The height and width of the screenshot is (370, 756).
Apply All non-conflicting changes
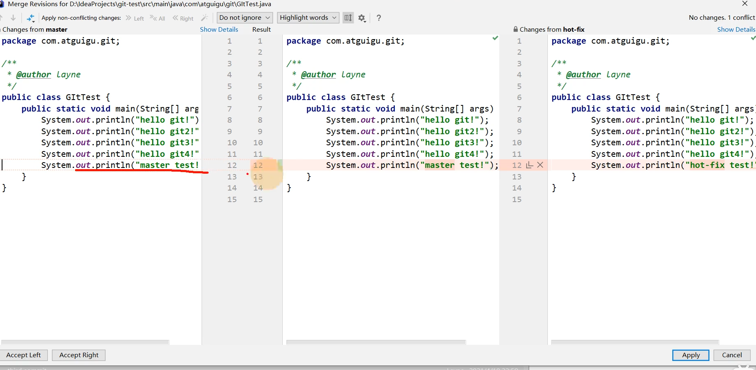tap(157, 18)
